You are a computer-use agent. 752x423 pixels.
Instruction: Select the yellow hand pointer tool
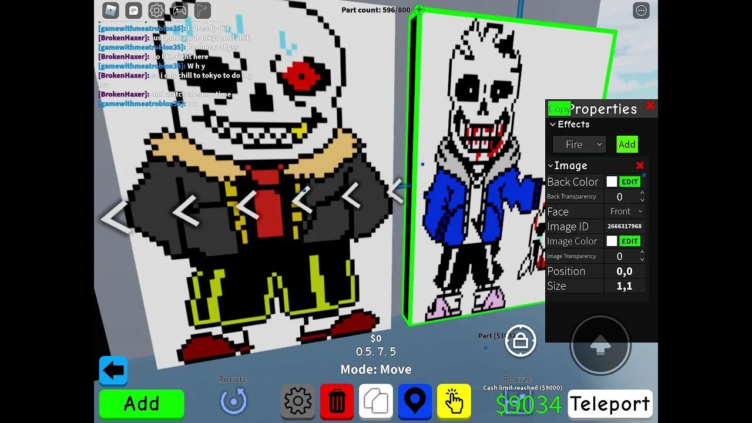[454, 401]
